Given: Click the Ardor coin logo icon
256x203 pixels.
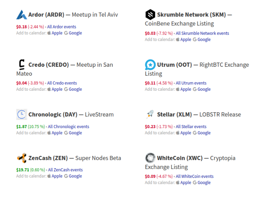Looking at the screenshot, I should pyautogui.click(x=22, y=15).
